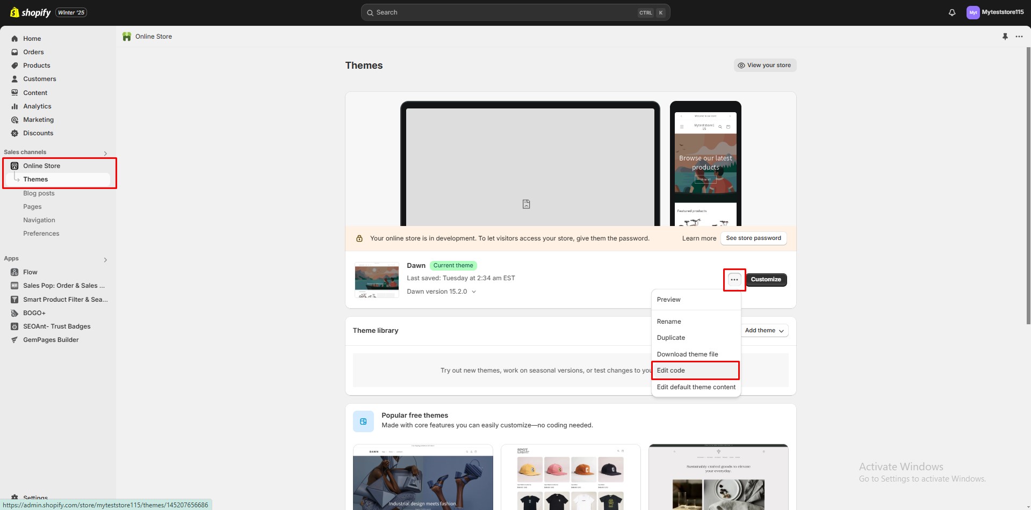Expand the Sales channels section
Viewport: 1031px width, 510px height.
click(105, 153)
